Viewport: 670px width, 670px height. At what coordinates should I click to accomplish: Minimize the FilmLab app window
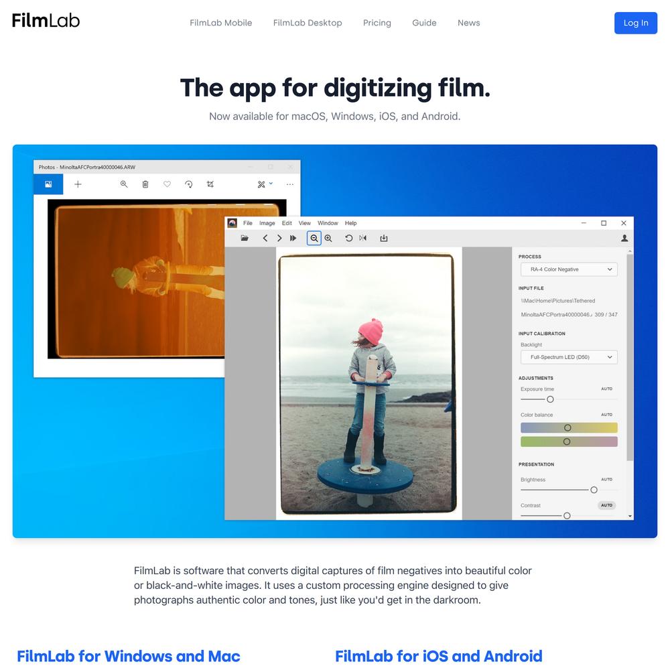[x=584, y=223]
